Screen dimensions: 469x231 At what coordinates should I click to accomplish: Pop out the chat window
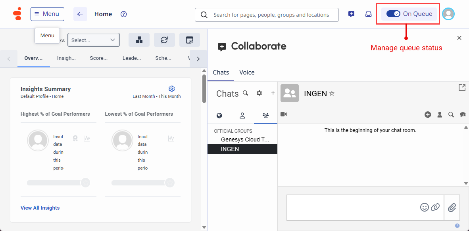coord(462,88)
